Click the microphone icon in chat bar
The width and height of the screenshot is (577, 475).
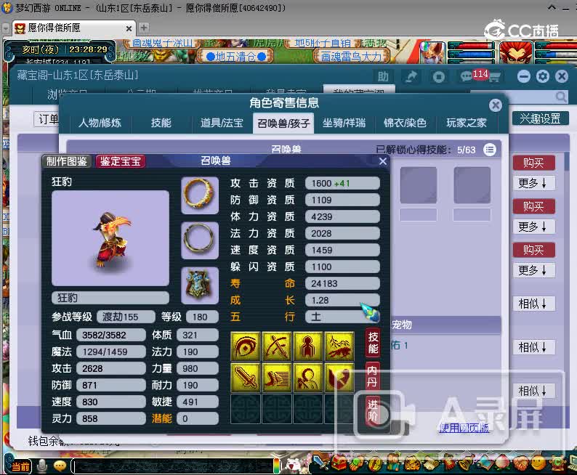(x=42, y=466)
